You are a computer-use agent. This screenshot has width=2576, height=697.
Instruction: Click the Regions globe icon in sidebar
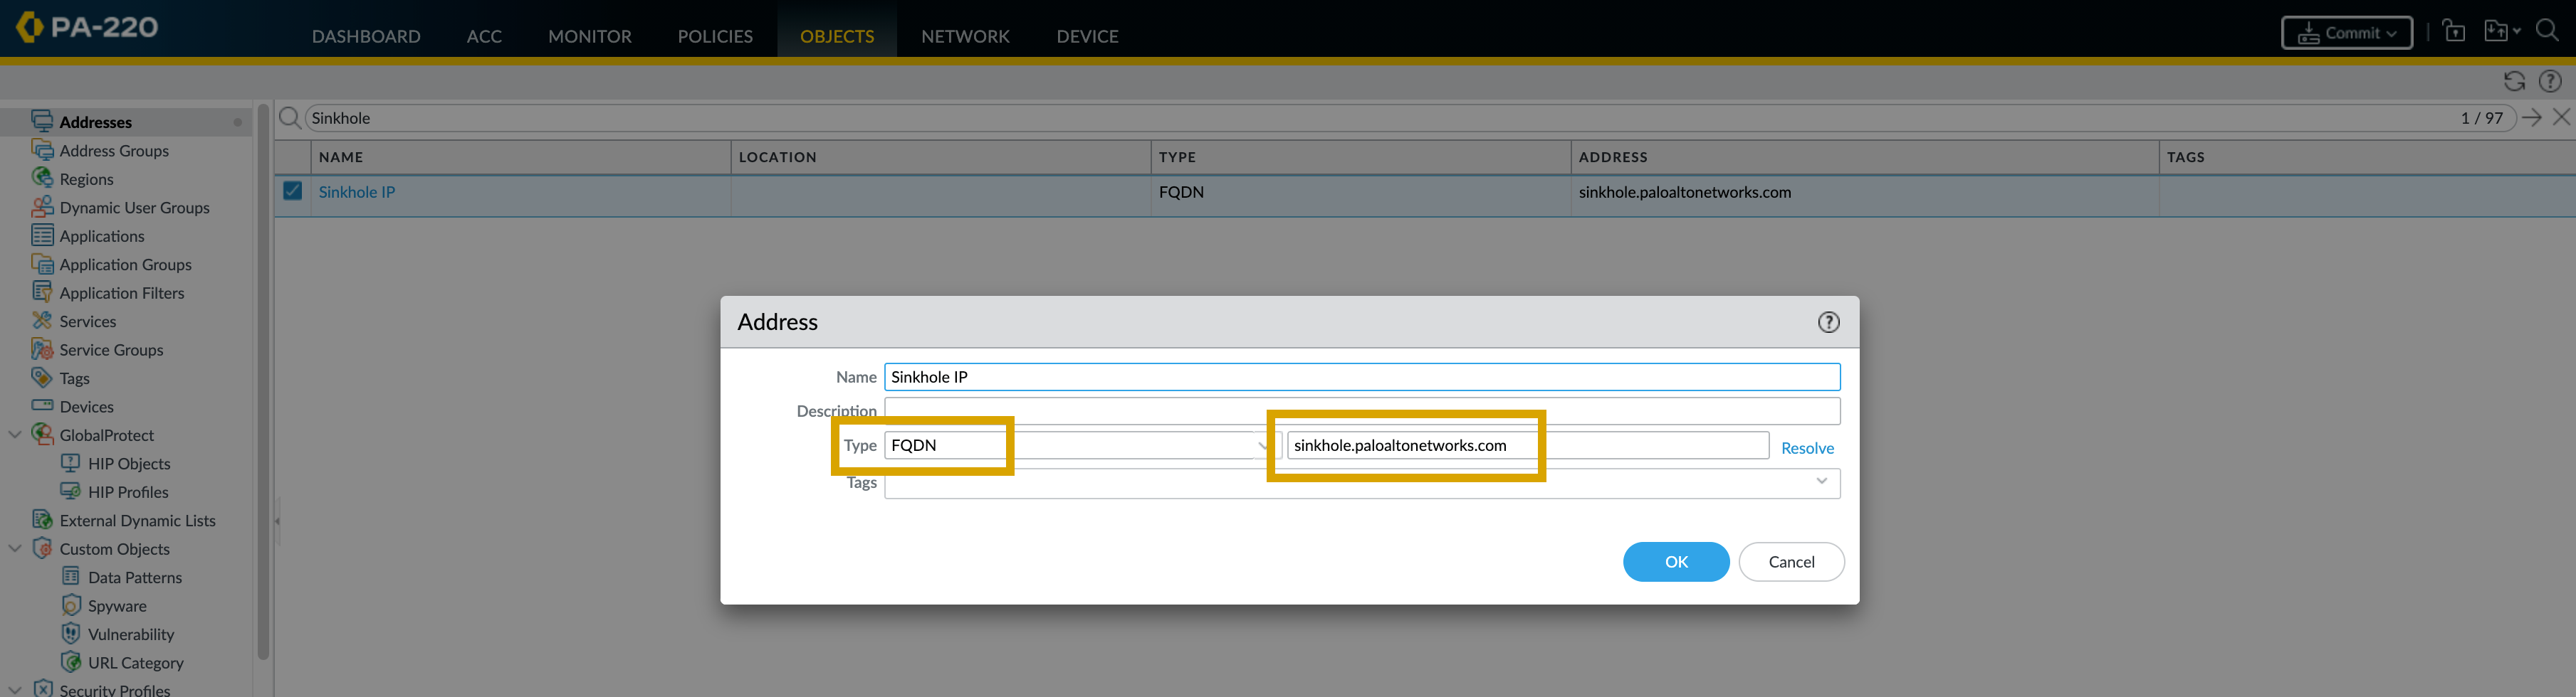pos(42,179)
